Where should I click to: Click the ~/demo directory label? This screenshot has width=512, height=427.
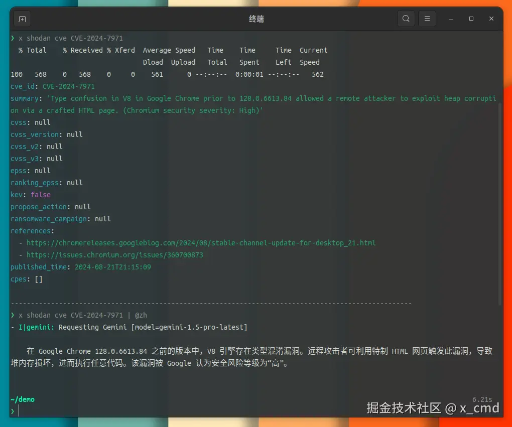22,399
